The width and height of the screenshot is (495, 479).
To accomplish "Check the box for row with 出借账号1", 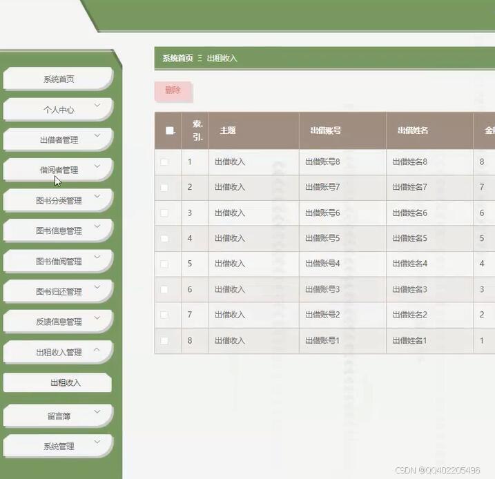I will [164, 340].
